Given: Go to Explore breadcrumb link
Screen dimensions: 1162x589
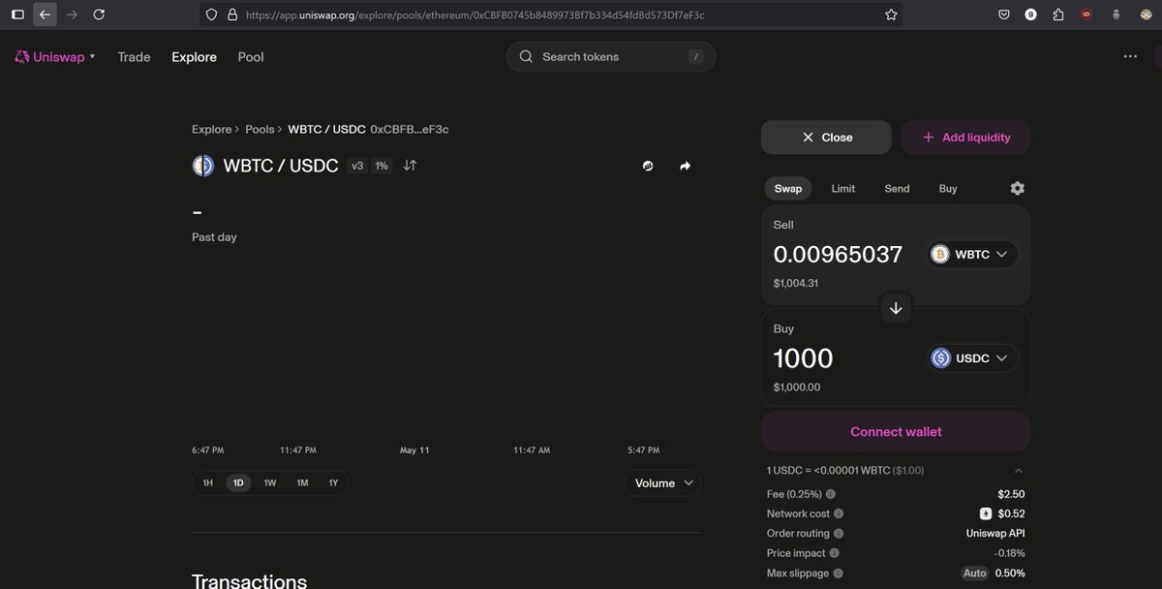Looking at the screenshot, I should point(212,129).
